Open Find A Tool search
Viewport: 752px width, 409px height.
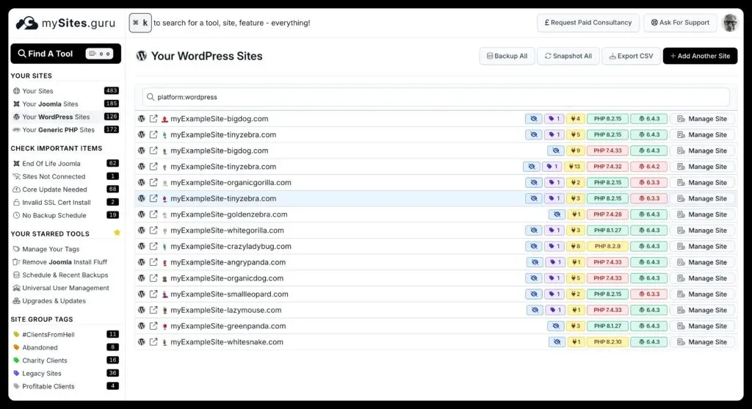pos(65,54)
